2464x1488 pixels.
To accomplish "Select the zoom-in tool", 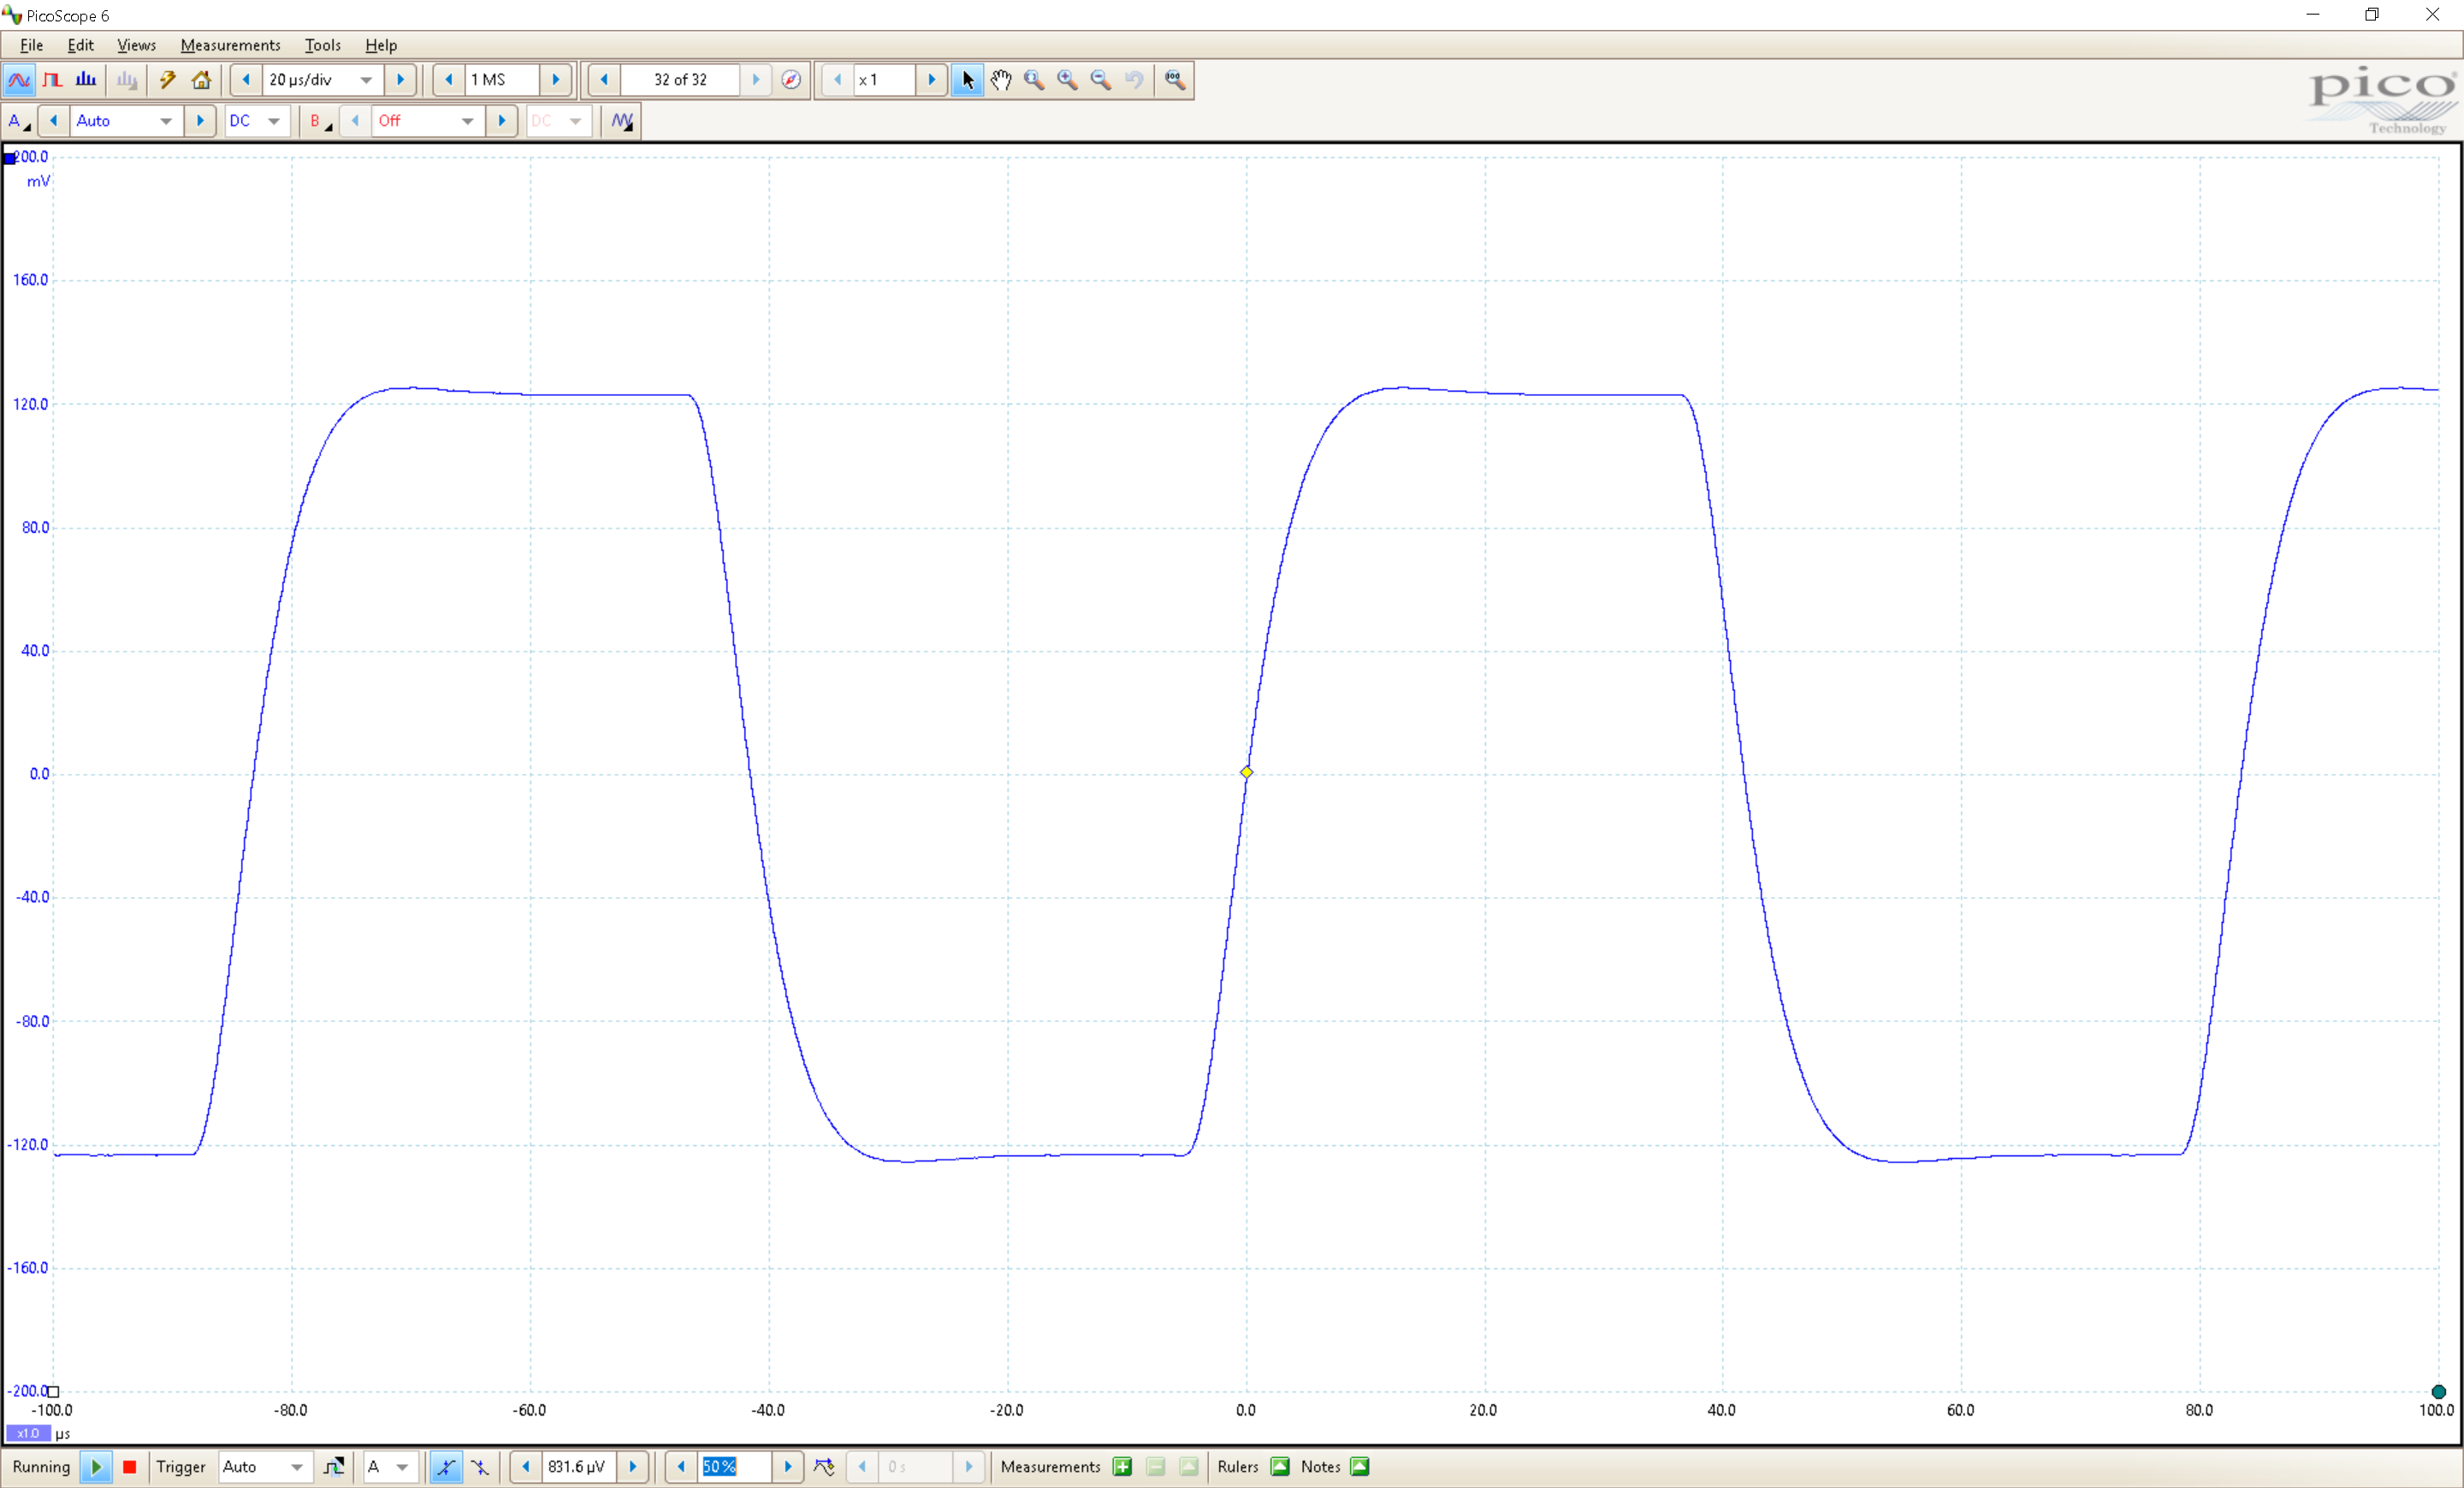I will (x=1067, y=80).
